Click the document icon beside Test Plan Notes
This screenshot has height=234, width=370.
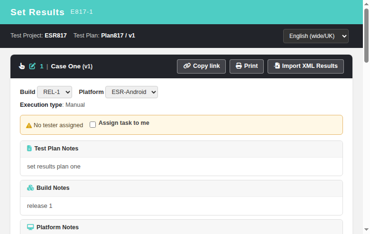pos(29,148)
